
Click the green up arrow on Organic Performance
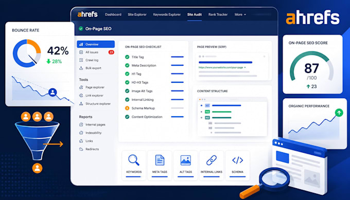[x=339, y=113]
